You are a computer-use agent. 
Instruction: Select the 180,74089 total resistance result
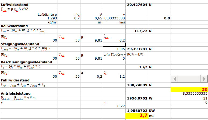[x=137, y=85]
